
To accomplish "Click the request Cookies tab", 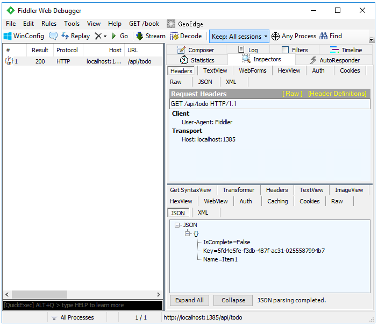I will (350, 70).
